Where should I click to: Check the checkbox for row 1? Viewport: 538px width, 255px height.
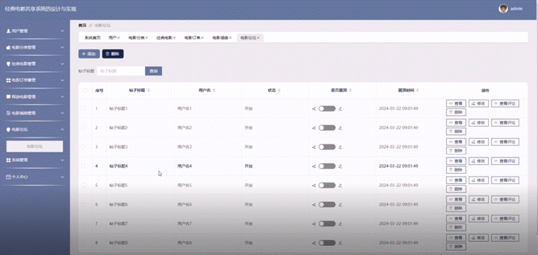[83, 109]
